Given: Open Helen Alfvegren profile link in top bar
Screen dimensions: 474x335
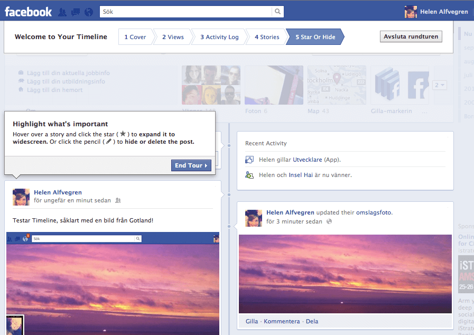Looking at the screenshot, I should (x=444, y=12).
